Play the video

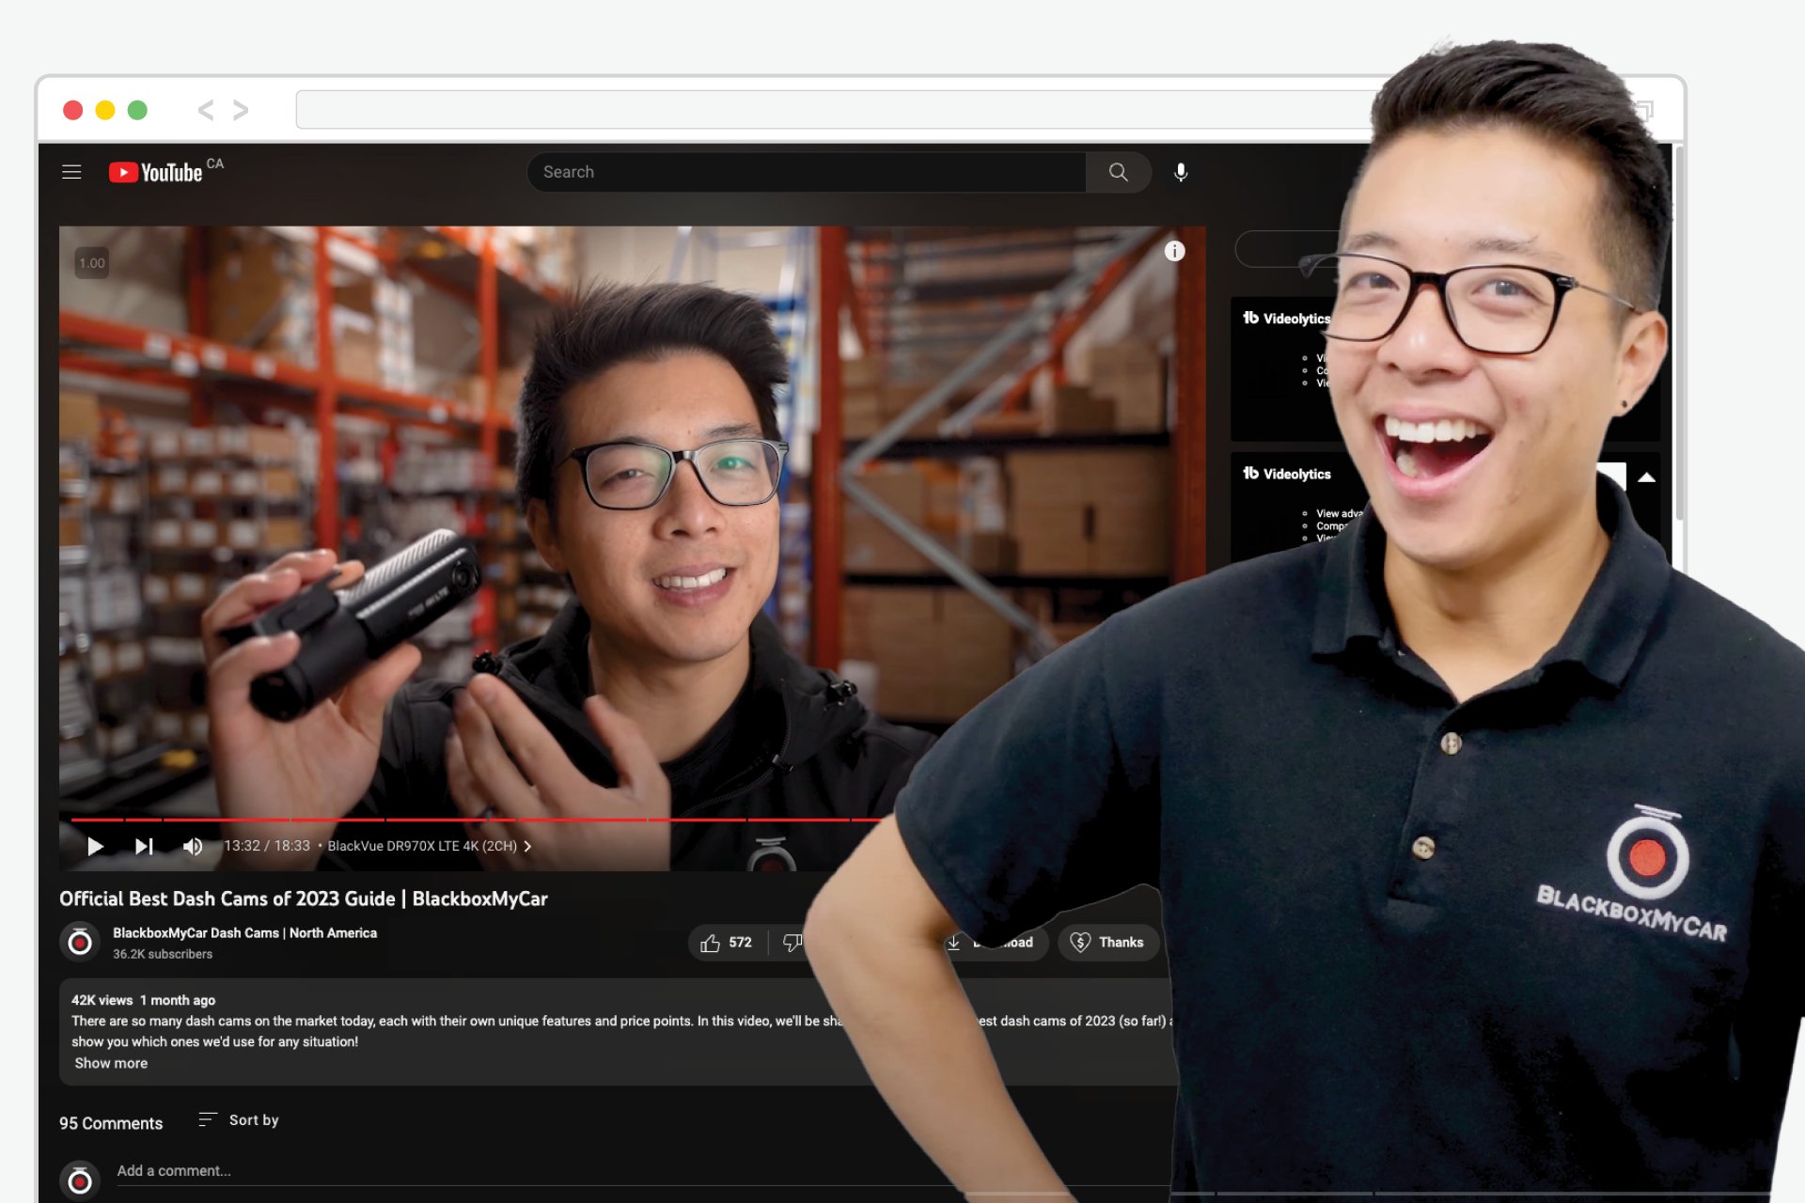click(x=95, y=846)
